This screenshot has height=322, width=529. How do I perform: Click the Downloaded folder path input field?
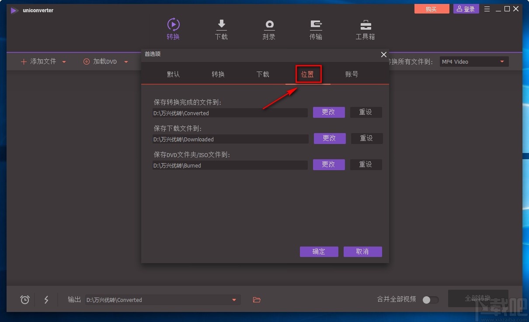230,139
